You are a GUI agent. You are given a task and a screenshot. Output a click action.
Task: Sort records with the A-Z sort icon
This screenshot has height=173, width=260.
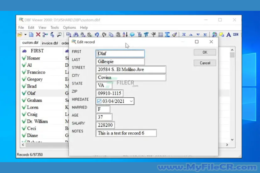[125, 35]
